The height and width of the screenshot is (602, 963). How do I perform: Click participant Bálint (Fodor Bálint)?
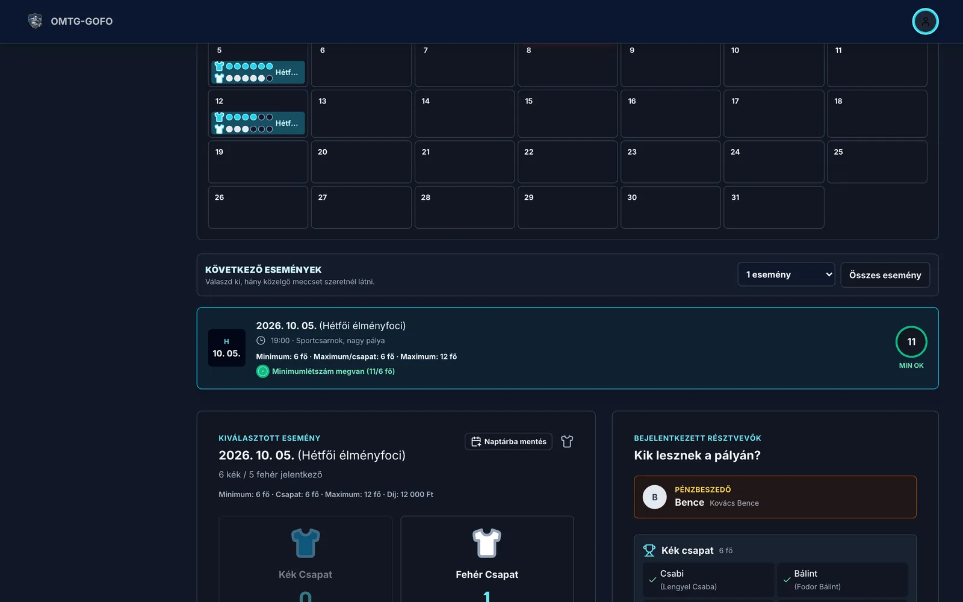tap(843, 580)
